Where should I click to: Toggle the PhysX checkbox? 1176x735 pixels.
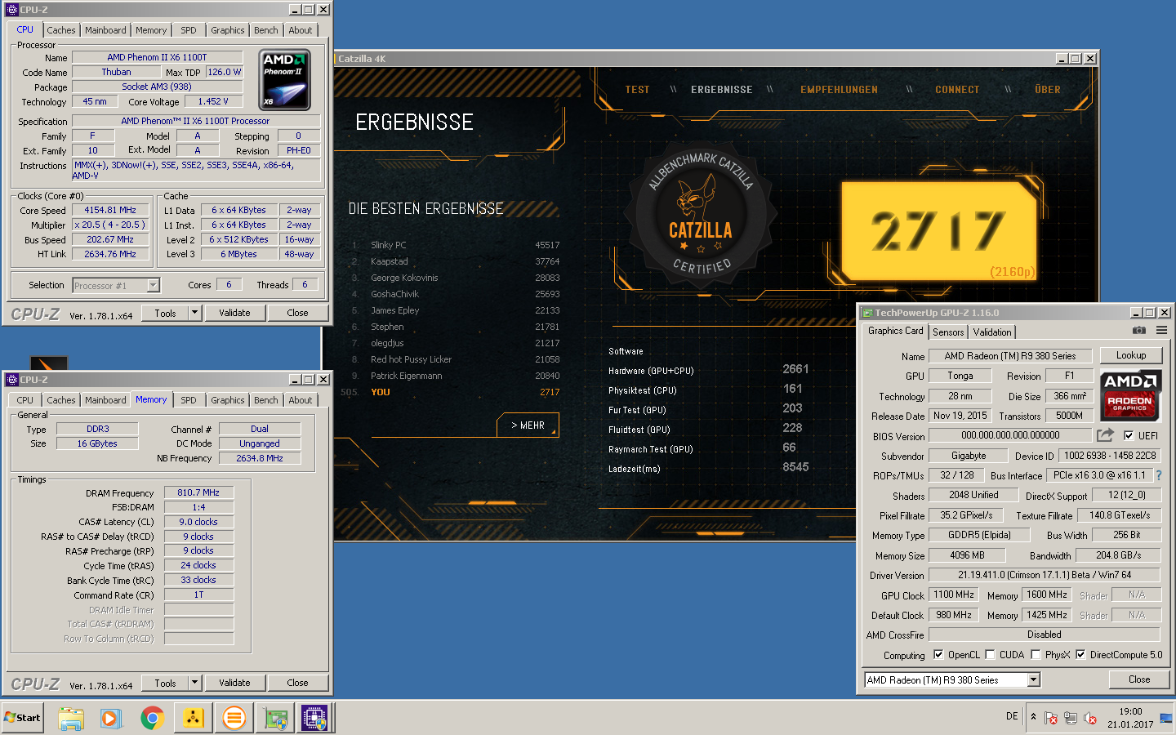pos(1036,654)
